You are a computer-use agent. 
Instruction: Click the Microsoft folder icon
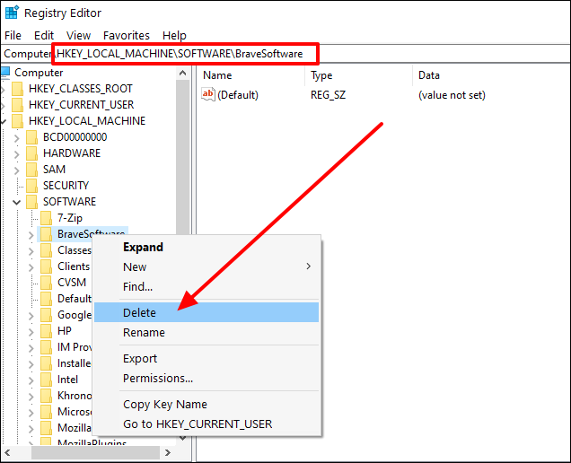coord(46,412)
